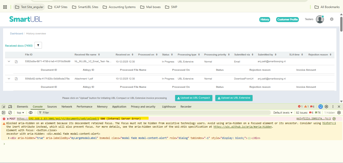Switch to the Network tab
Image resolution: width=343 pixels, height=163 pixels.
pyautogui.click(x=67, y=107)
